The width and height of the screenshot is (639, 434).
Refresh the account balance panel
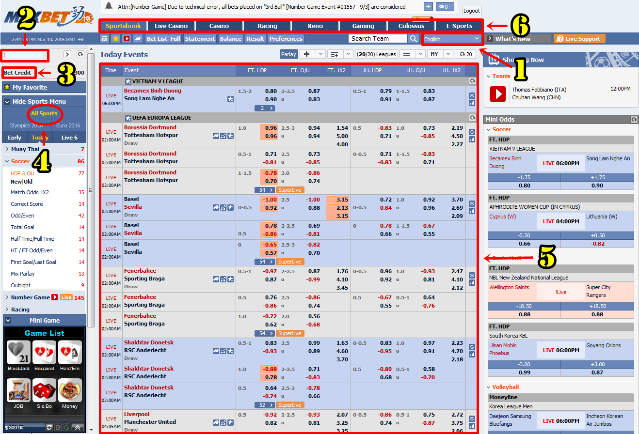pyautogui.click(x=80, y=55)
